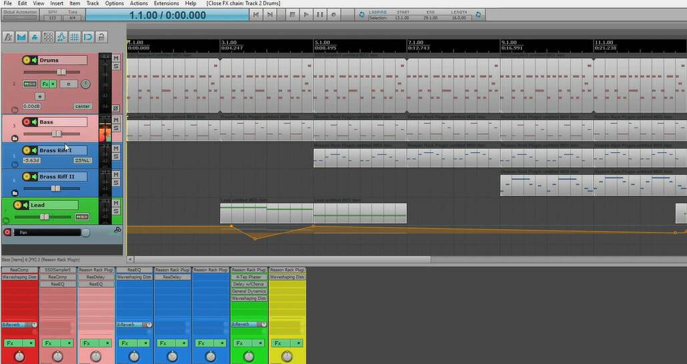Open the Time signature 4/4 field
This screenshot has height=364, width=687.
pos(73,18)
